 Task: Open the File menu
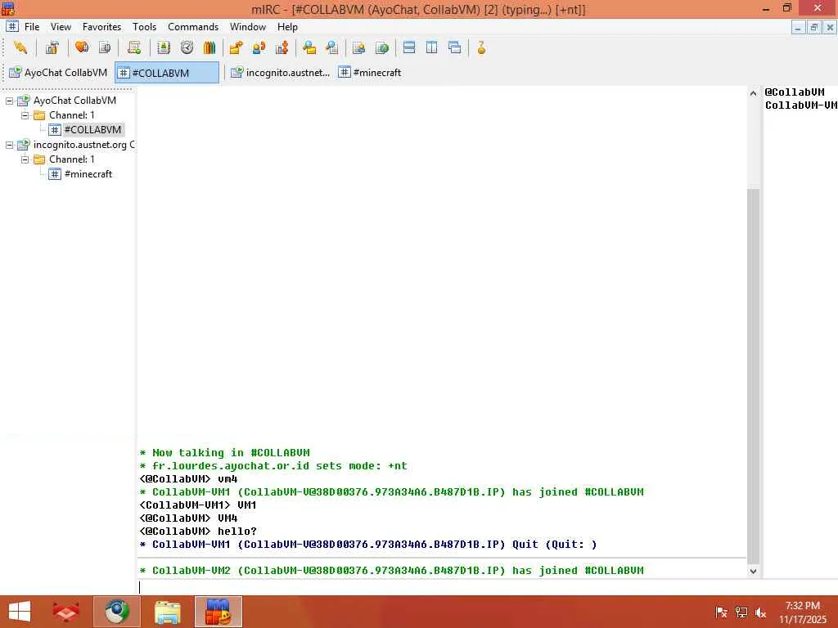click(x=32, y=27)
